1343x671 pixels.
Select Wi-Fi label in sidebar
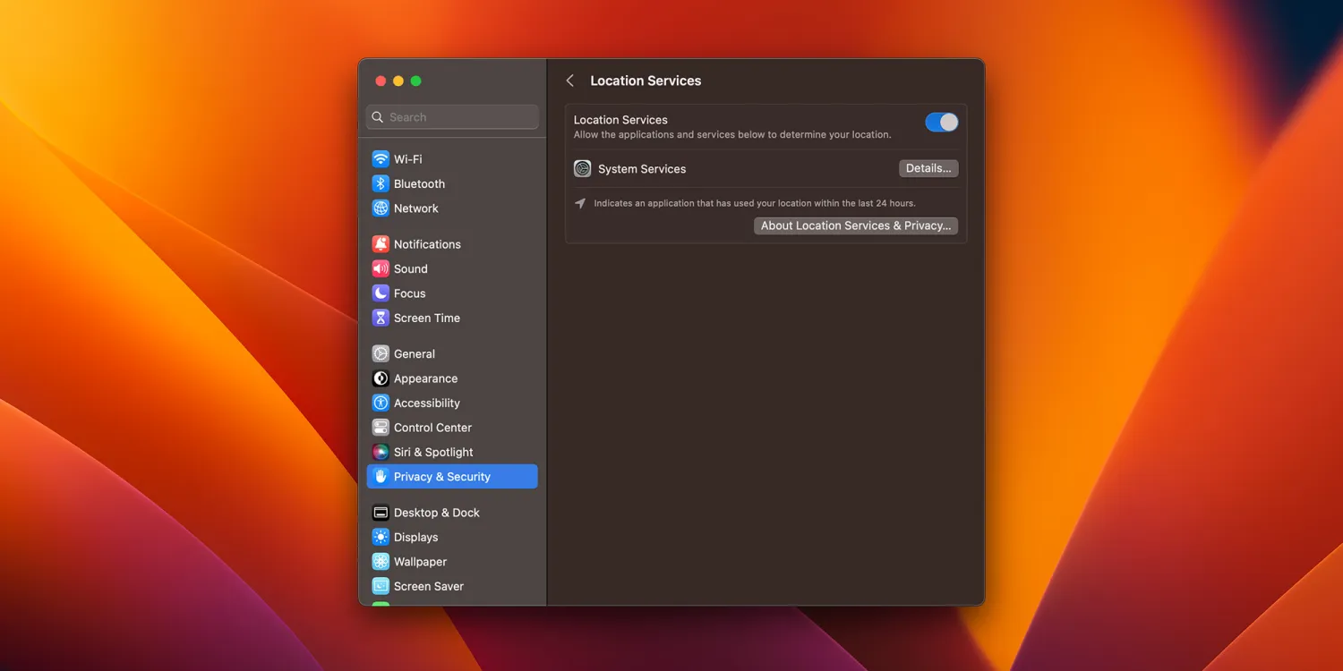point(407,159)
